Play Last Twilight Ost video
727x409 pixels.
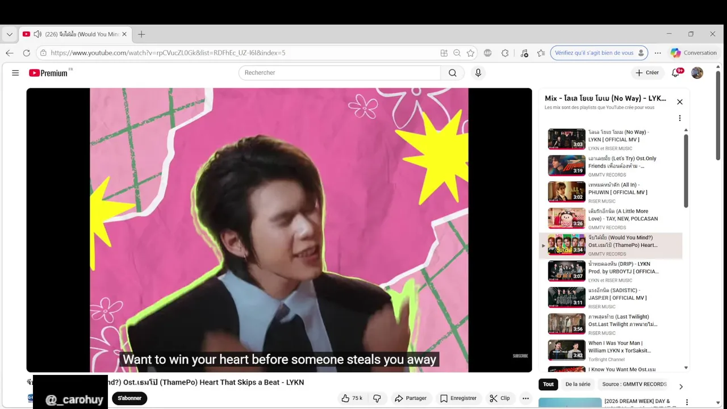point(611,324)
